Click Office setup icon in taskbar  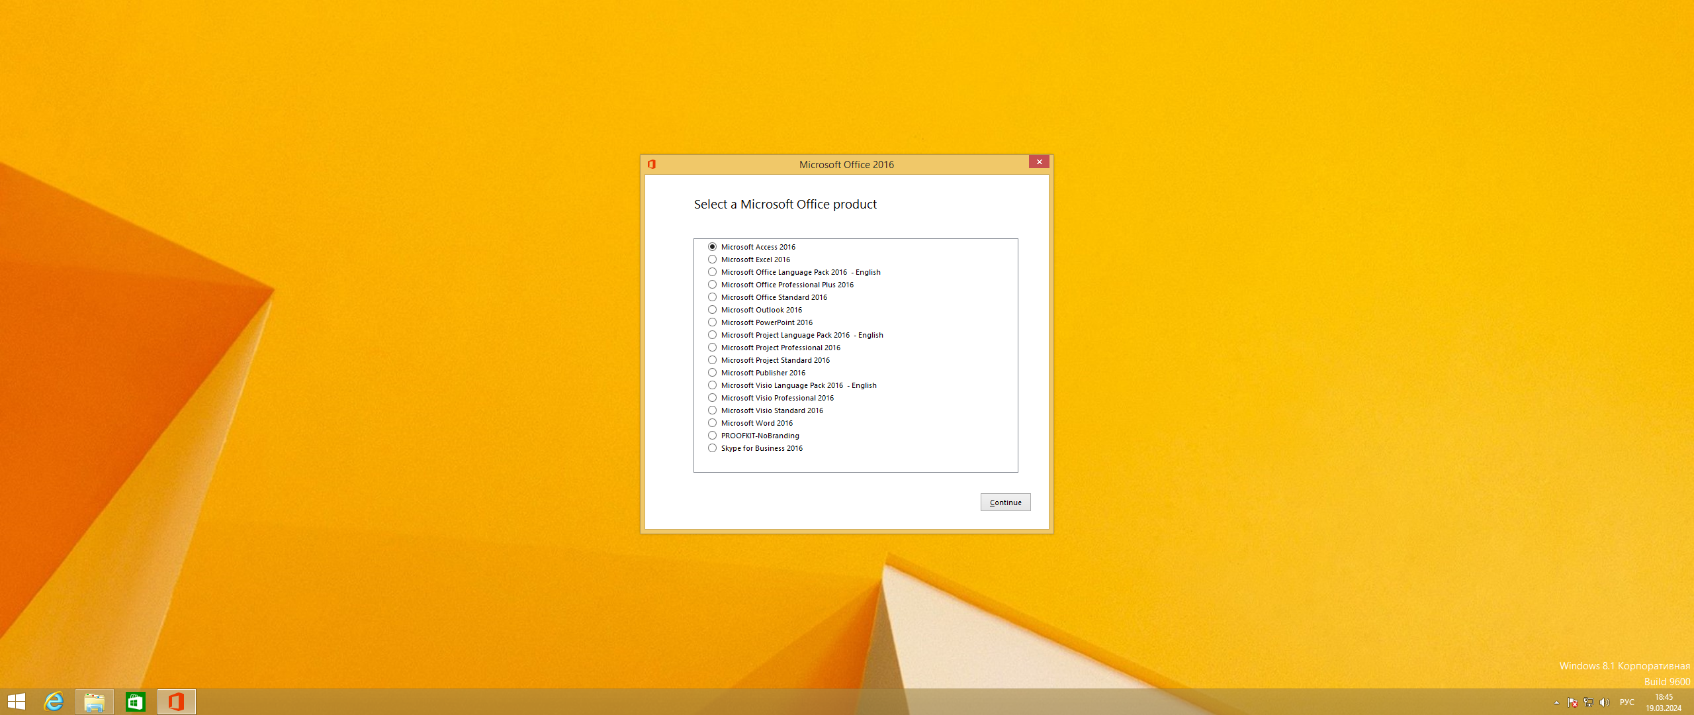click(x=177, y=702)
